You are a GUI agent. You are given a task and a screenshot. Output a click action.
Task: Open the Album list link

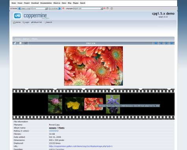click(x=37, y=22)
